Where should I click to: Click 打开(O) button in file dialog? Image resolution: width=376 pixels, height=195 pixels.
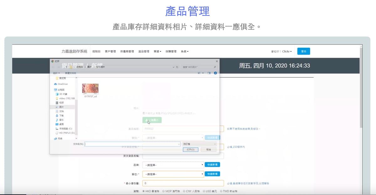pyautogui.click(x=191, y=150)
